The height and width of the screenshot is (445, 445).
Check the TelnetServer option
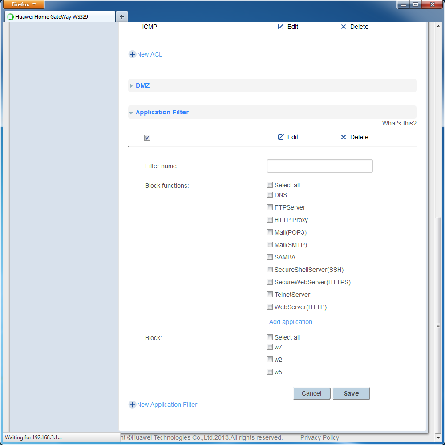(270, 295)
